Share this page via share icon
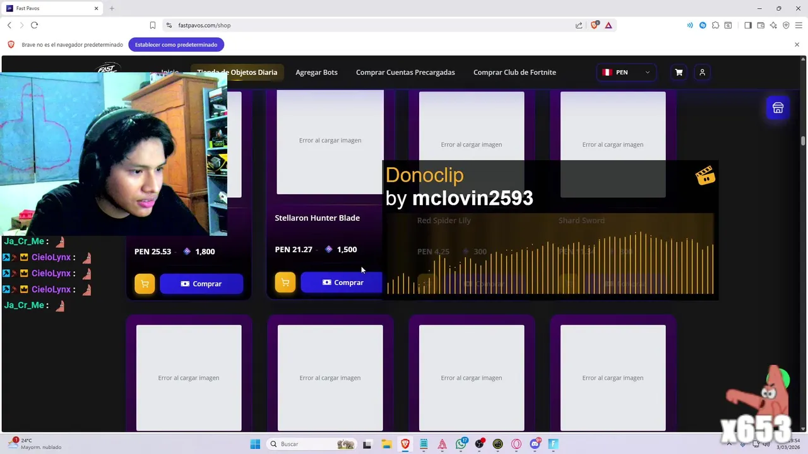 (x=579, y=25)
